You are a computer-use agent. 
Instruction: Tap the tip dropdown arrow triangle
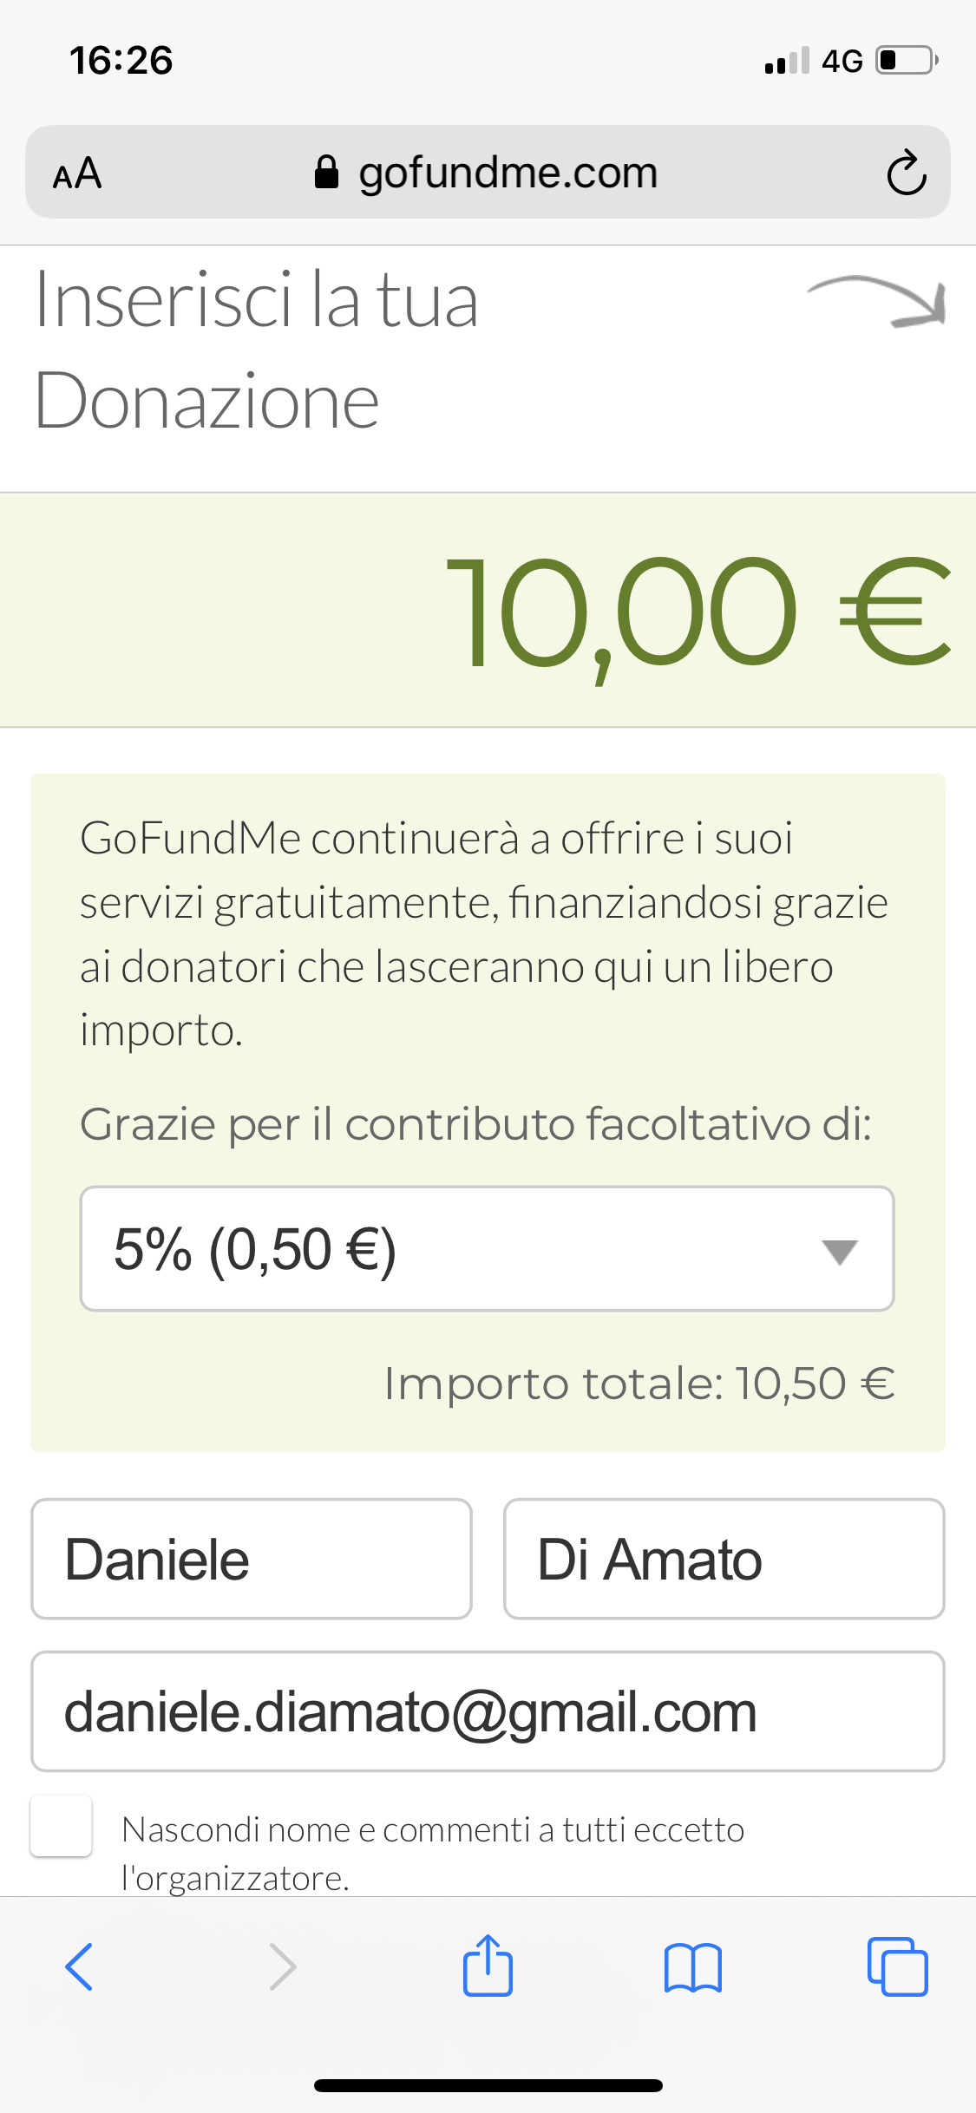tap(840, 1252)
